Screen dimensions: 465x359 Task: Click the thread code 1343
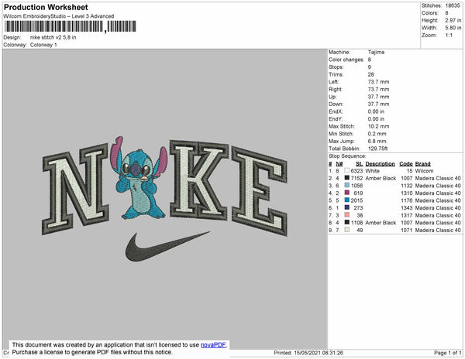407,208
